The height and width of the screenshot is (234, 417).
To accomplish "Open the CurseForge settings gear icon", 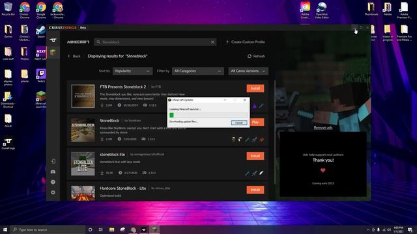I will 53,192.
